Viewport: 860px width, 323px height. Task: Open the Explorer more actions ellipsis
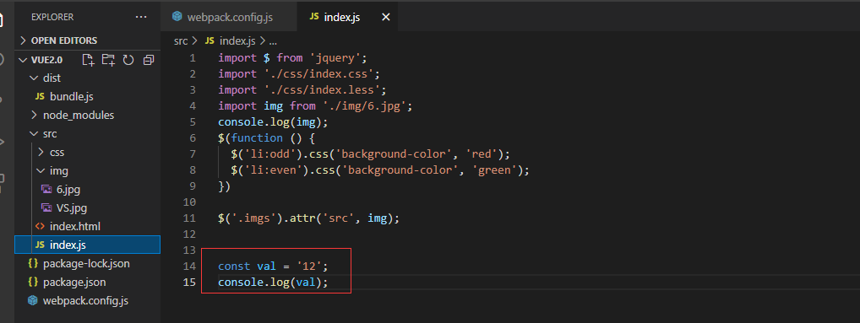coord(141,17)
